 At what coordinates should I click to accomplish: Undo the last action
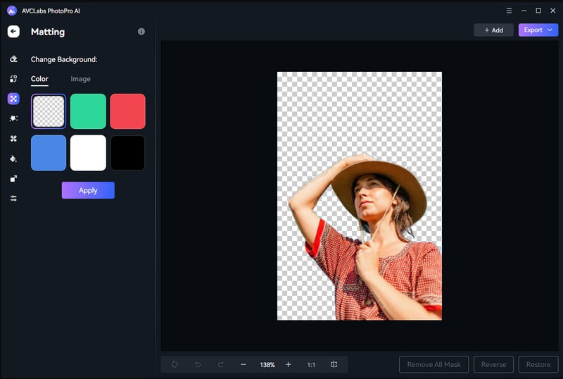click(x=198, y=364)
